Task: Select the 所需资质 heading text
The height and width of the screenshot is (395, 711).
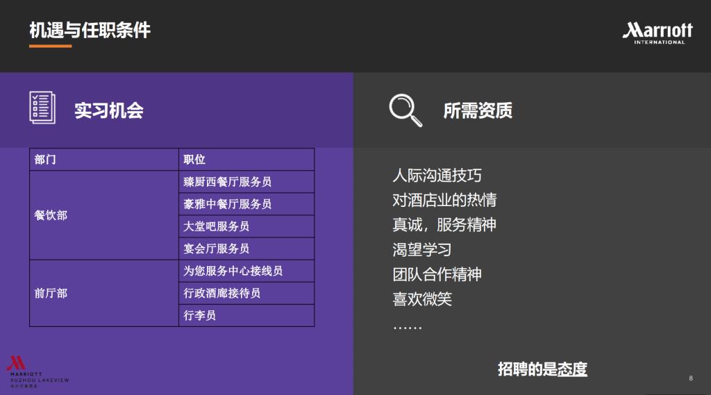Action: pos(478,110)
